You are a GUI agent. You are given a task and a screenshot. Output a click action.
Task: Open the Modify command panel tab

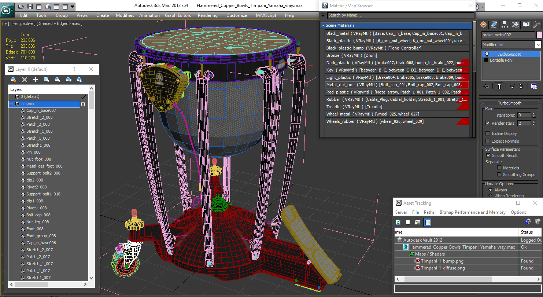pos(494,25)
